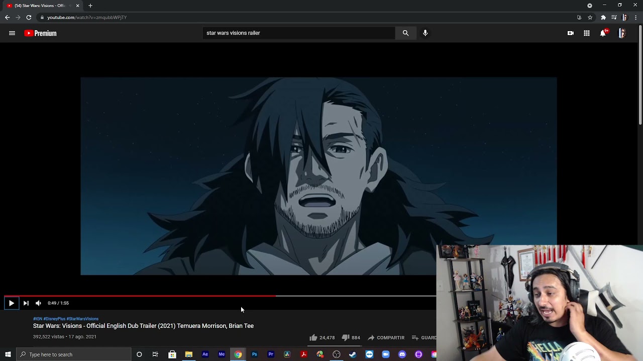
Task: Open Chrome three-dot menu
Action: click(636, 17)
